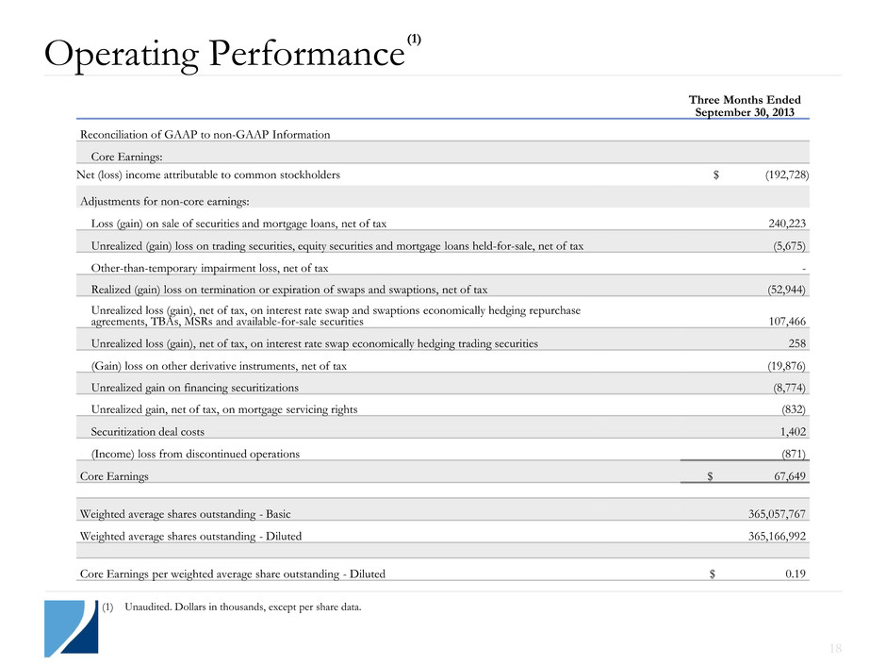
Task: Select the (Income) loss from discontinued operations row
Action: pyautogui.click(x=196, y=454)
